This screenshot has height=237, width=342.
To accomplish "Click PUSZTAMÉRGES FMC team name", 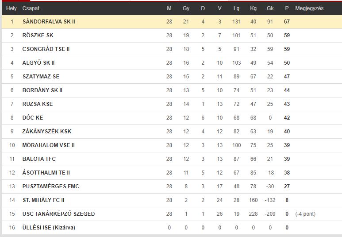I will click(x=50, y=186).
